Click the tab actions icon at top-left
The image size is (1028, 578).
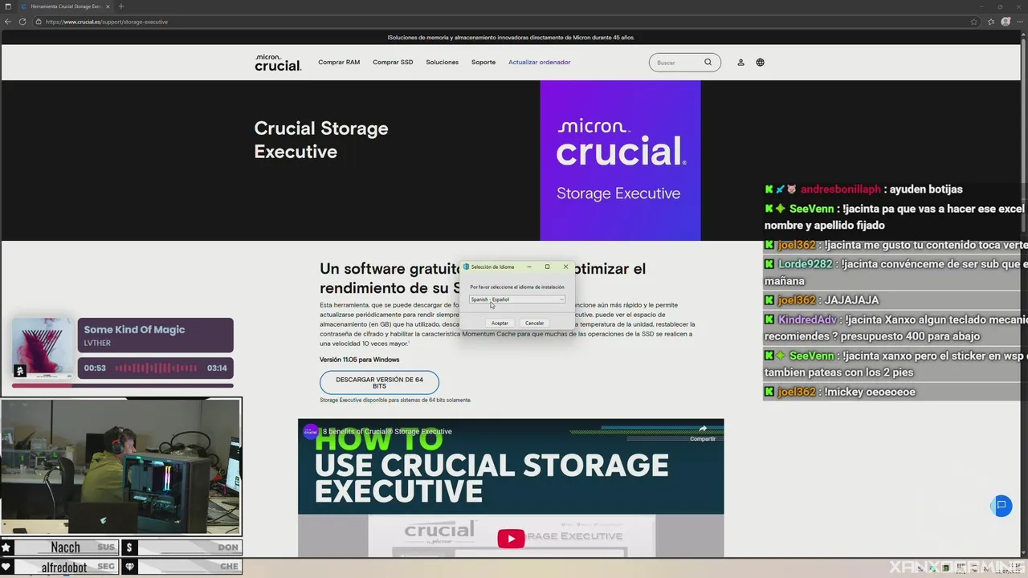[7, 6]
